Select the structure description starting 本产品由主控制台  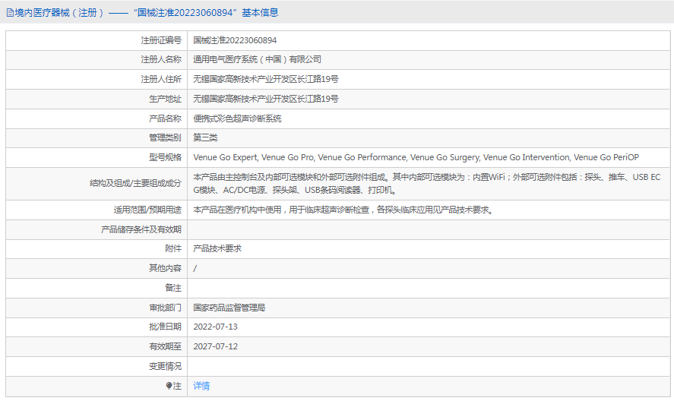(x=427, y=184)
